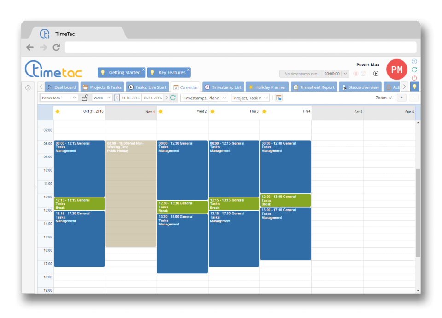Start time tracking with the play icon
This screenshot has height=318, width=442.
(x=376, y=73)
